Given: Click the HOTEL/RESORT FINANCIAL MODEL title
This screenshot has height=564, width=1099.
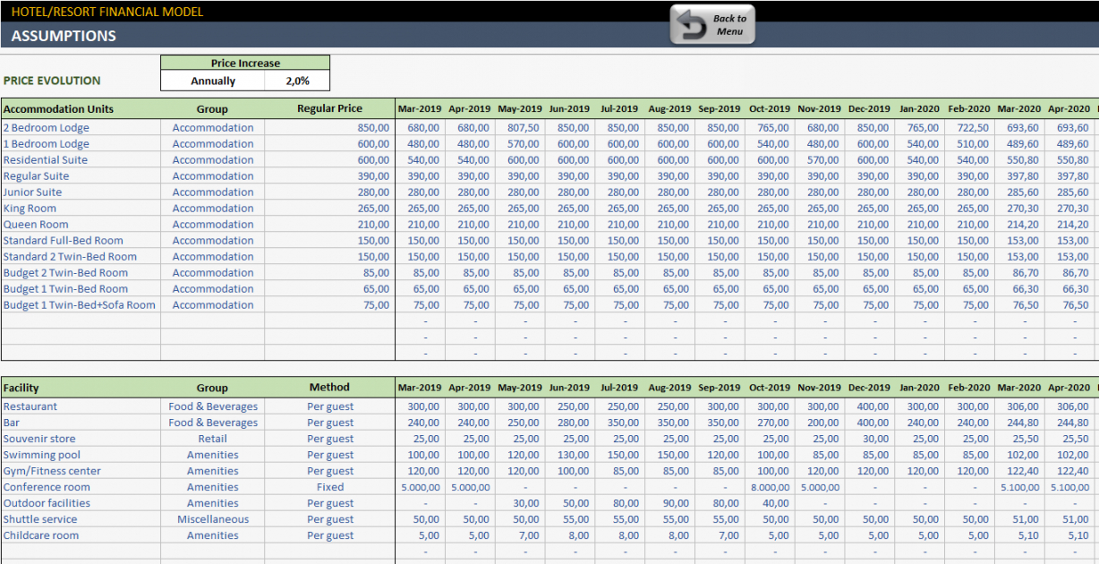Looking at the screenshot, I should click(107, 12).
